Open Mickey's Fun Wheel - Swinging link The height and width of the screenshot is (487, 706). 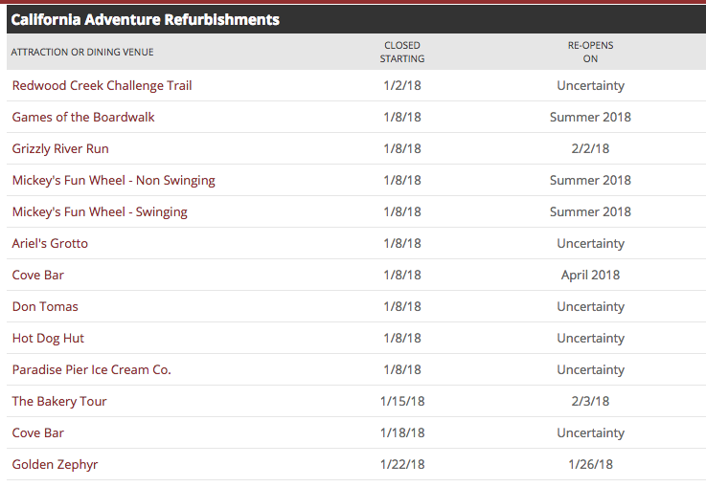click(x=100, y=211)
